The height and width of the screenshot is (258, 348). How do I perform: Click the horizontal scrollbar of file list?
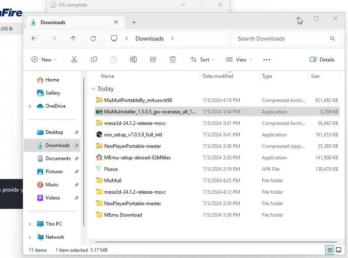216,242
